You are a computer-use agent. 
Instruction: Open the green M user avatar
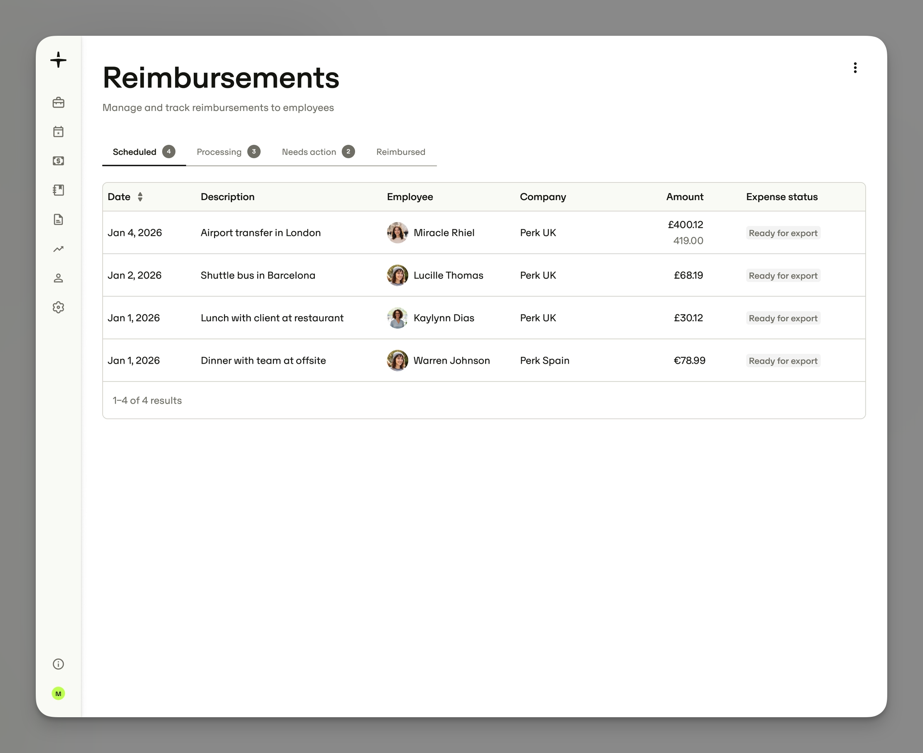pos(59,694)
